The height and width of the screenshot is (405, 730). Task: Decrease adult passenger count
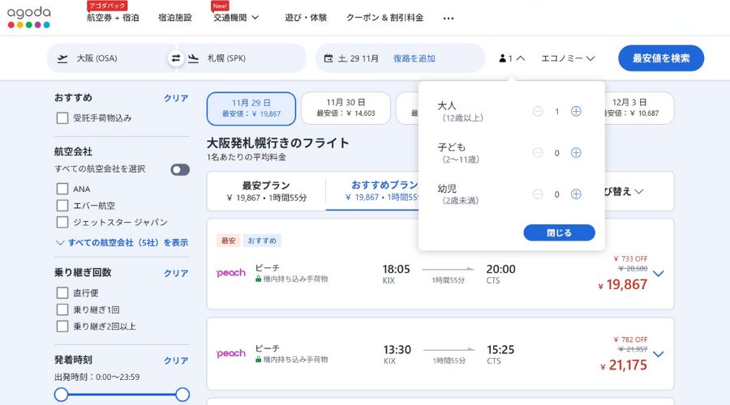(538, 112)
